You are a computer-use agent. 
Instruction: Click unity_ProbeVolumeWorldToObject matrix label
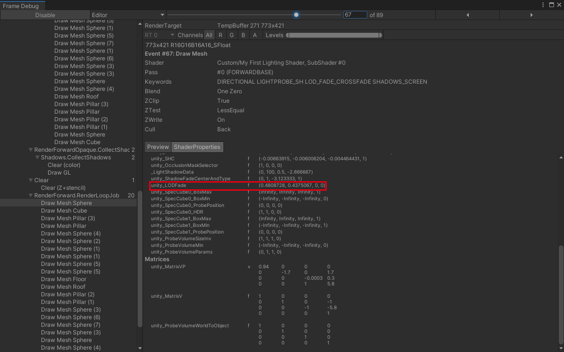click(x=190, y=325)
